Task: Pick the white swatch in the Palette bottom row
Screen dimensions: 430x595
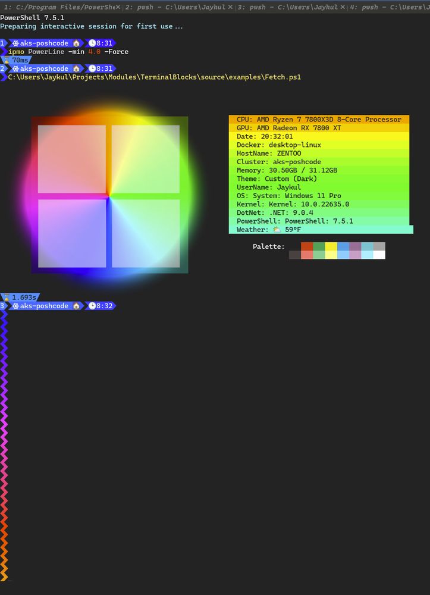Action: point(379,255)
